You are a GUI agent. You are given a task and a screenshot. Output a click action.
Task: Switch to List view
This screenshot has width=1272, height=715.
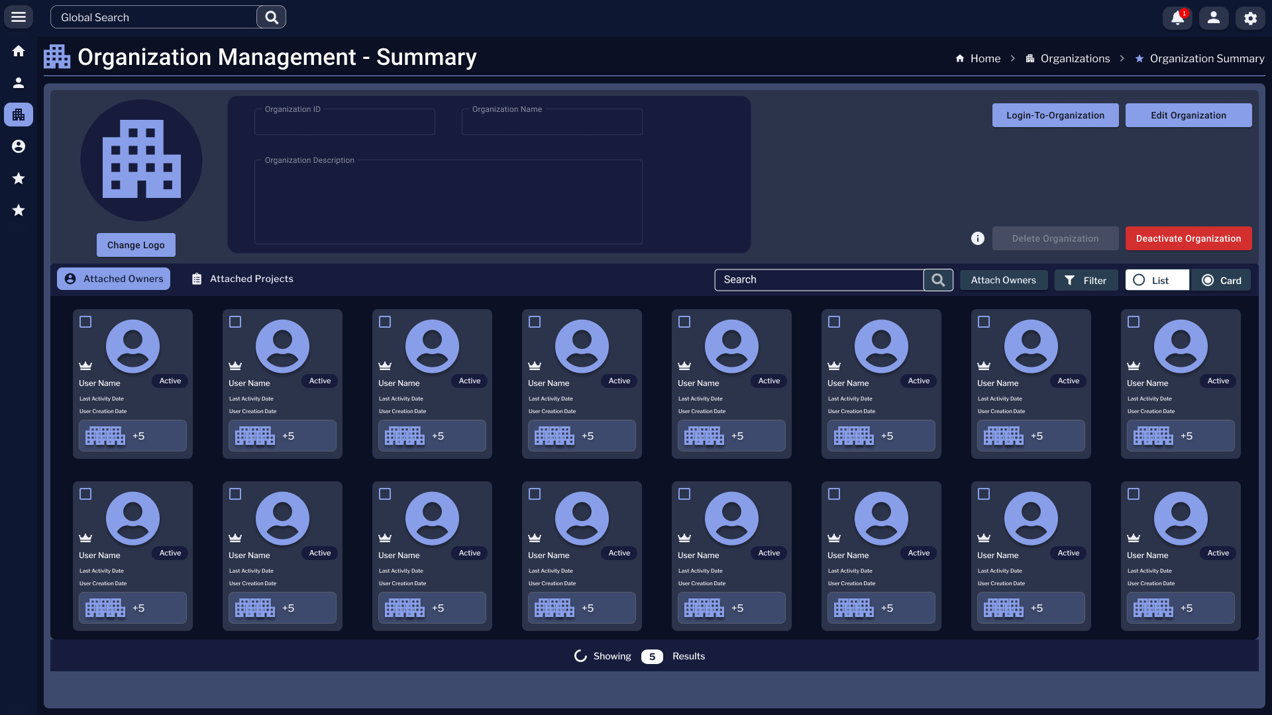(x=1157, y=280)
